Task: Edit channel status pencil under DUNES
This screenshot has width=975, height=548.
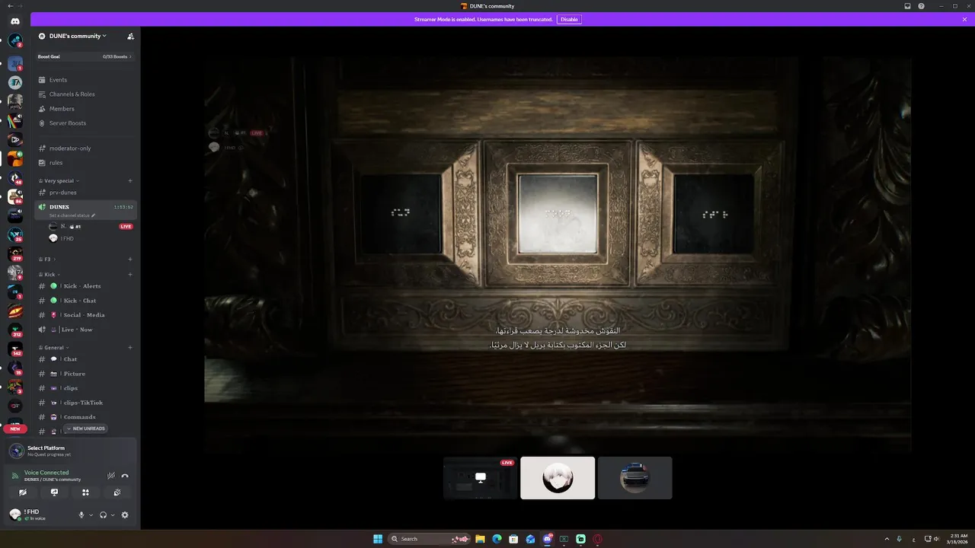Action: [x=94, y=215]
